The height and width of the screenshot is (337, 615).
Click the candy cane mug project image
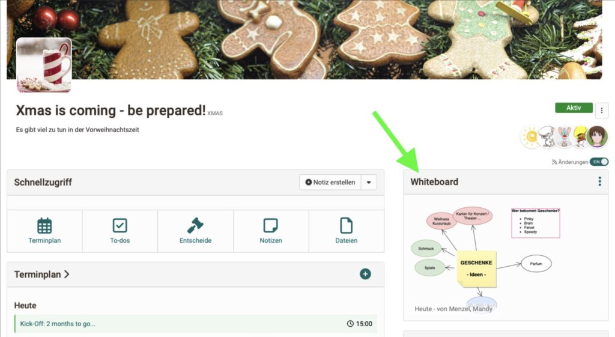[x=44, y=65]
